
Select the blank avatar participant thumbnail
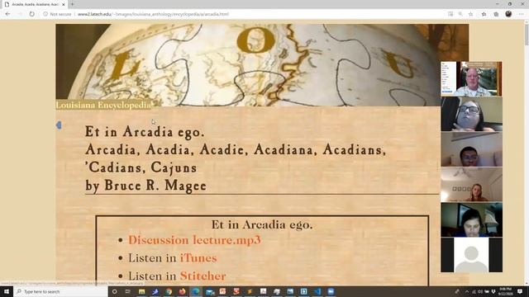471,255
